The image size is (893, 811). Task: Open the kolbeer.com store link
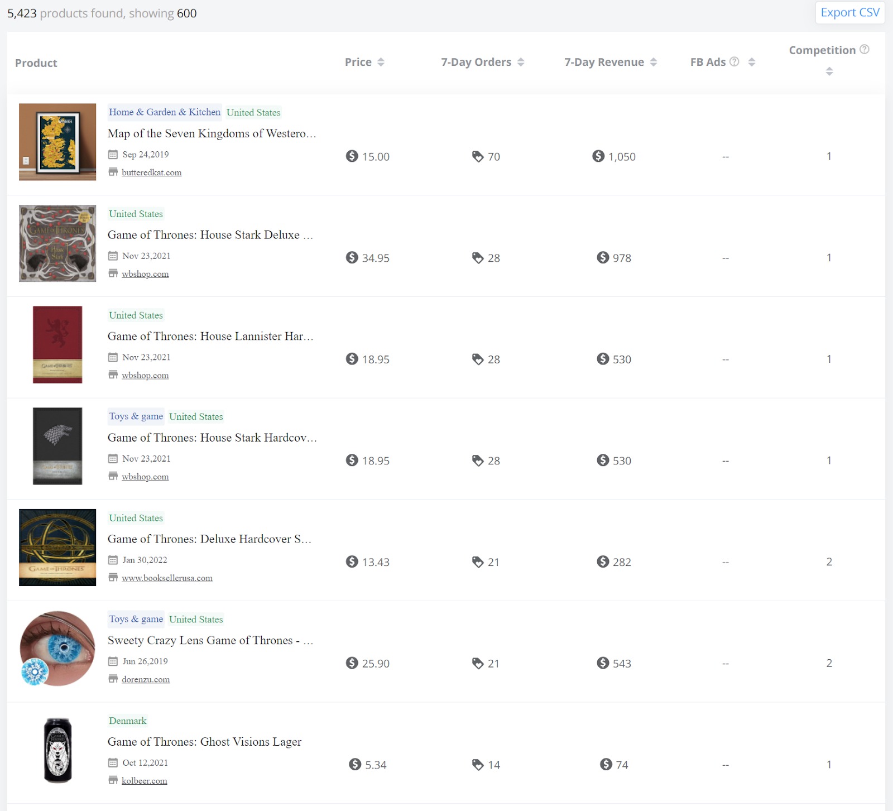(x=144, y=781)
